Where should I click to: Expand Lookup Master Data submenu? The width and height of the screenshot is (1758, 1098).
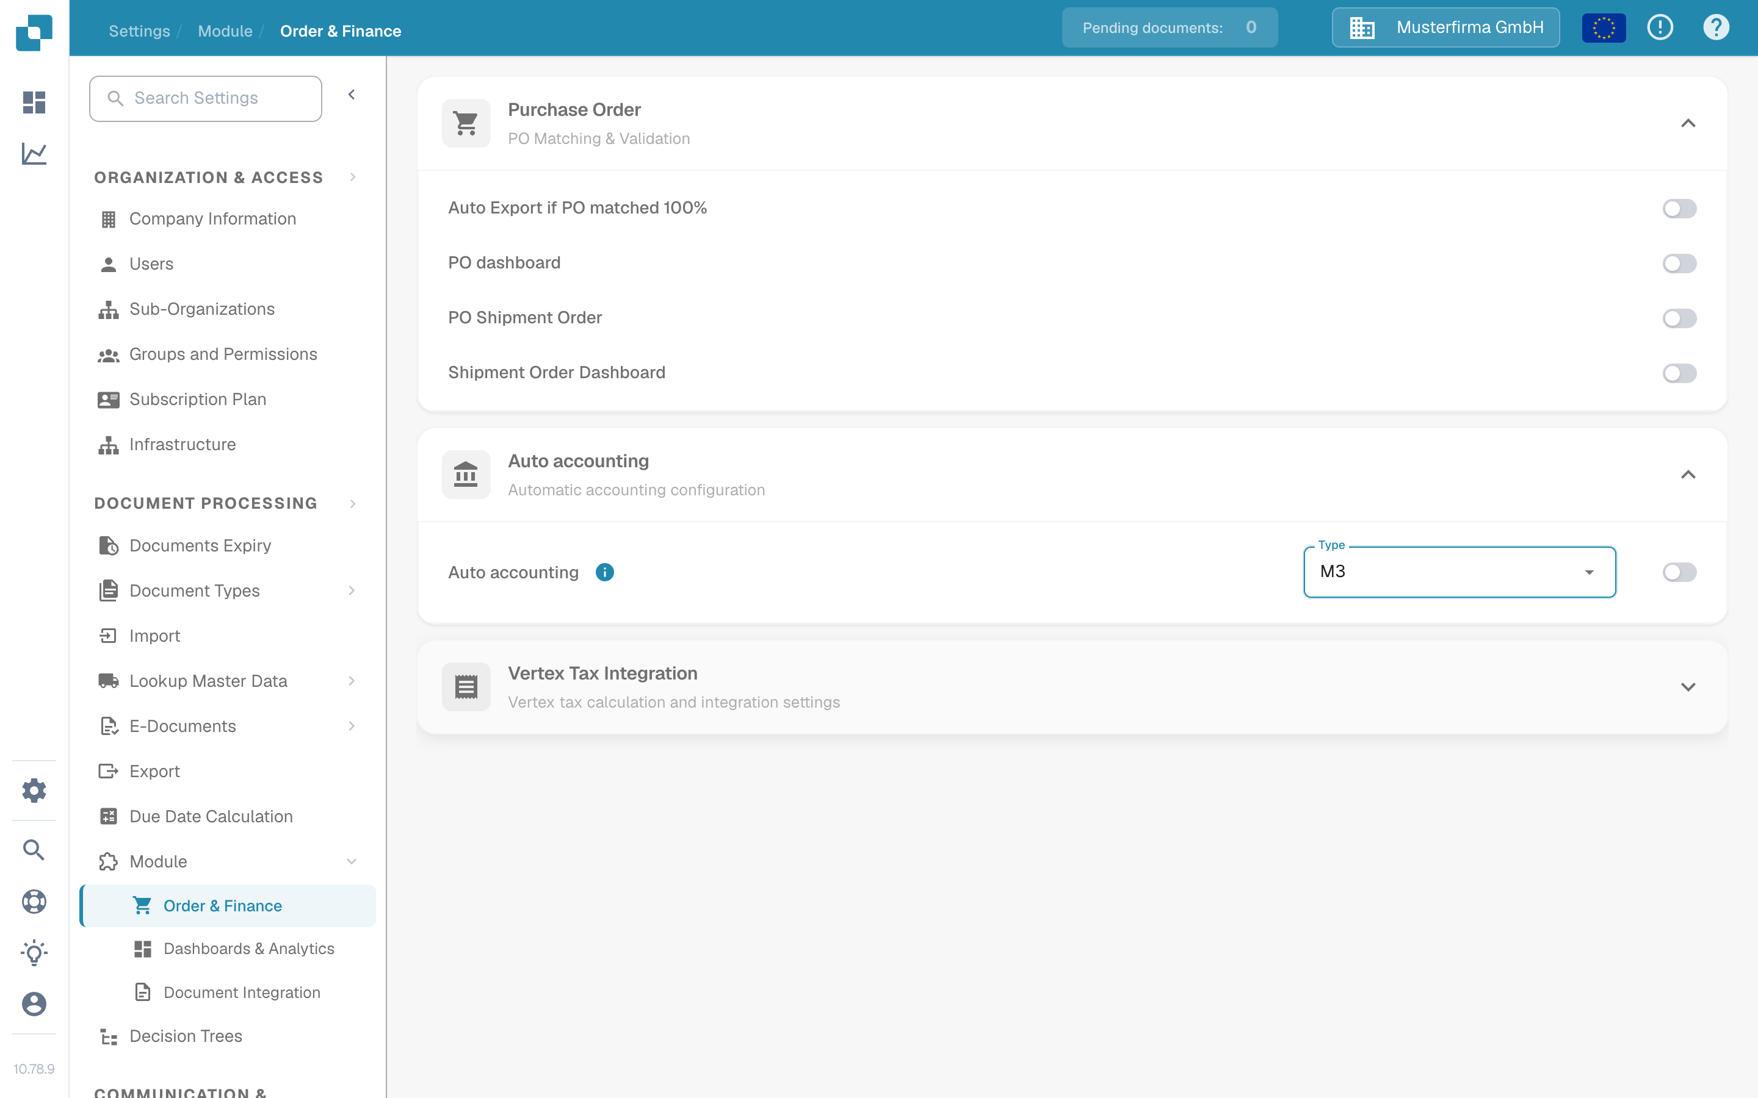click(352, 680)
